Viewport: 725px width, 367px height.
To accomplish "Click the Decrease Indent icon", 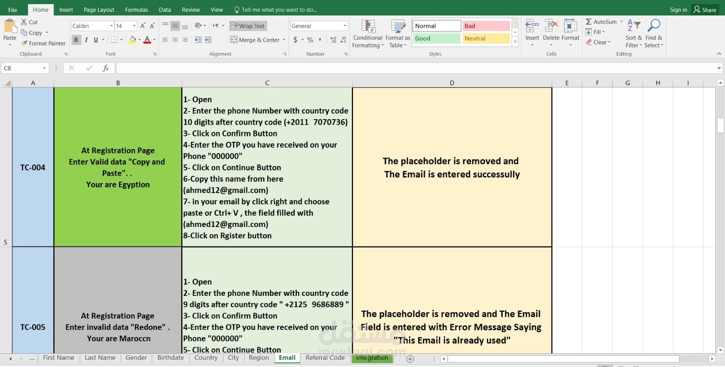I will coord(198,40).
